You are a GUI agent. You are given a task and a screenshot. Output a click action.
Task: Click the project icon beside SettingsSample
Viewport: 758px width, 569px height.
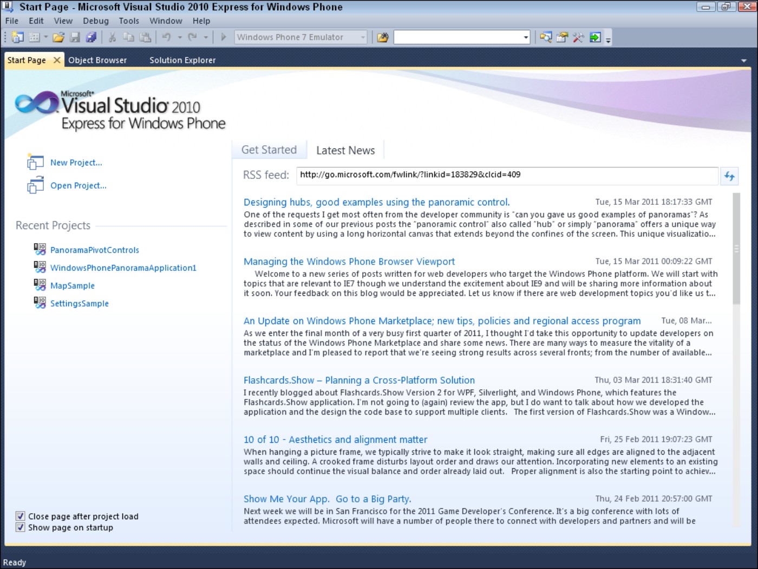pyautogui.click(x=40, y=303)
